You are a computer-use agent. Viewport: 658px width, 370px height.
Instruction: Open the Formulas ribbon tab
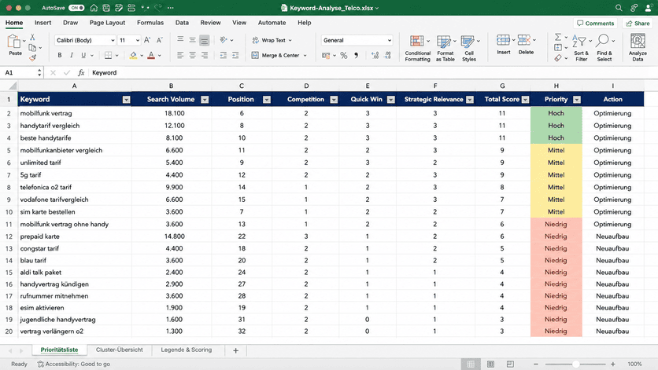click(x=150, y=23)
